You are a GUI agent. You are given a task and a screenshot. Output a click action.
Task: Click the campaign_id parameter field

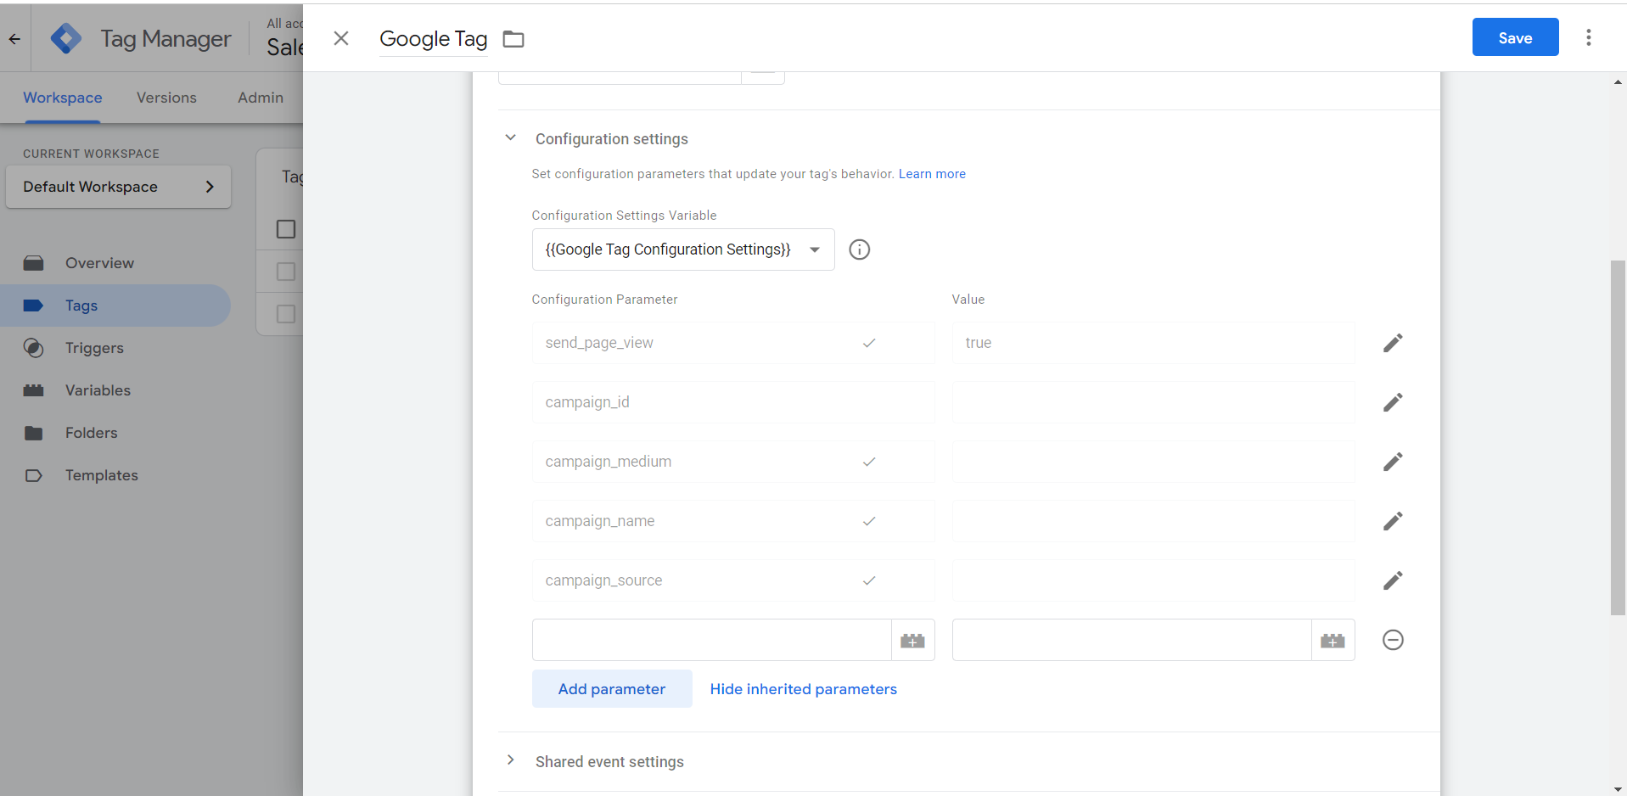[x=733, y=402]
